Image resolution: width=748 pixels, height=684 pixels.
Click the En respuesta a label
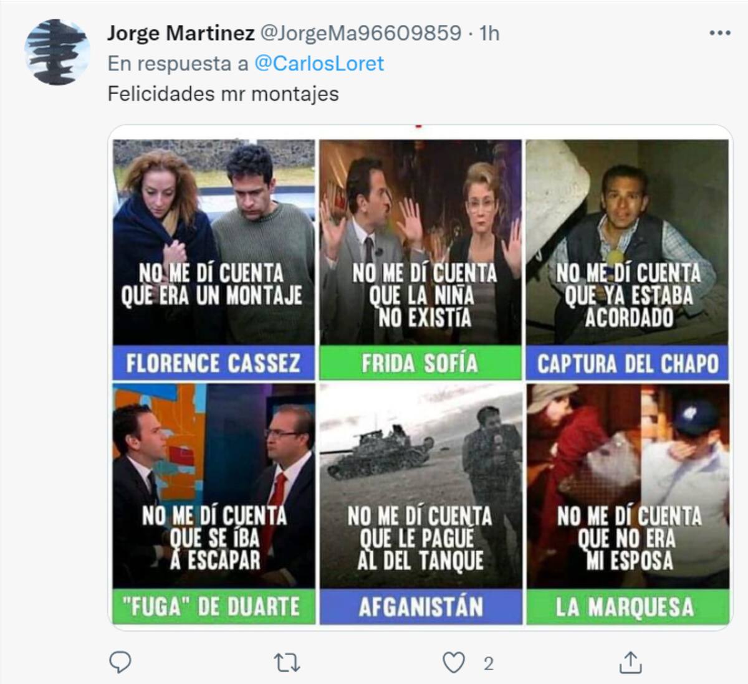tap(178, 64)
